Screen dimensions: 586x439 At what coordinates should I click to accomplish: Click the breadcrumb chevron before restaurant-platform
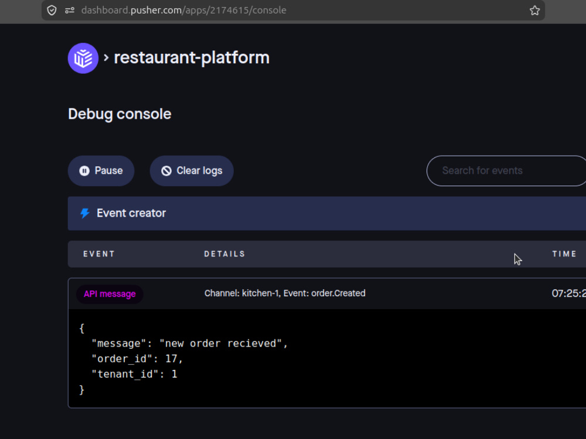click(106, 58)
